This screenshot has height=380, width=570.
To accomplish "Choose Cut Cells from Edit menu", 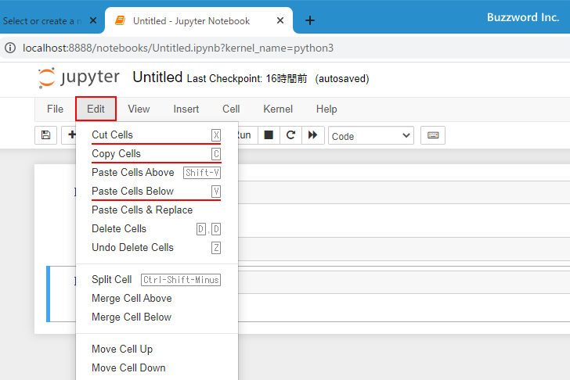I will pos(157,135).
